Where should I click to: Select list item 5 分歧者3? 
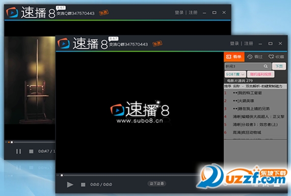(x=255, y=125)
